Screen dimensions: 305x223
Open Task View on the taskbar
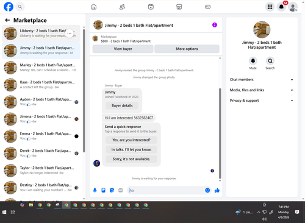click(x=13, y=212)
